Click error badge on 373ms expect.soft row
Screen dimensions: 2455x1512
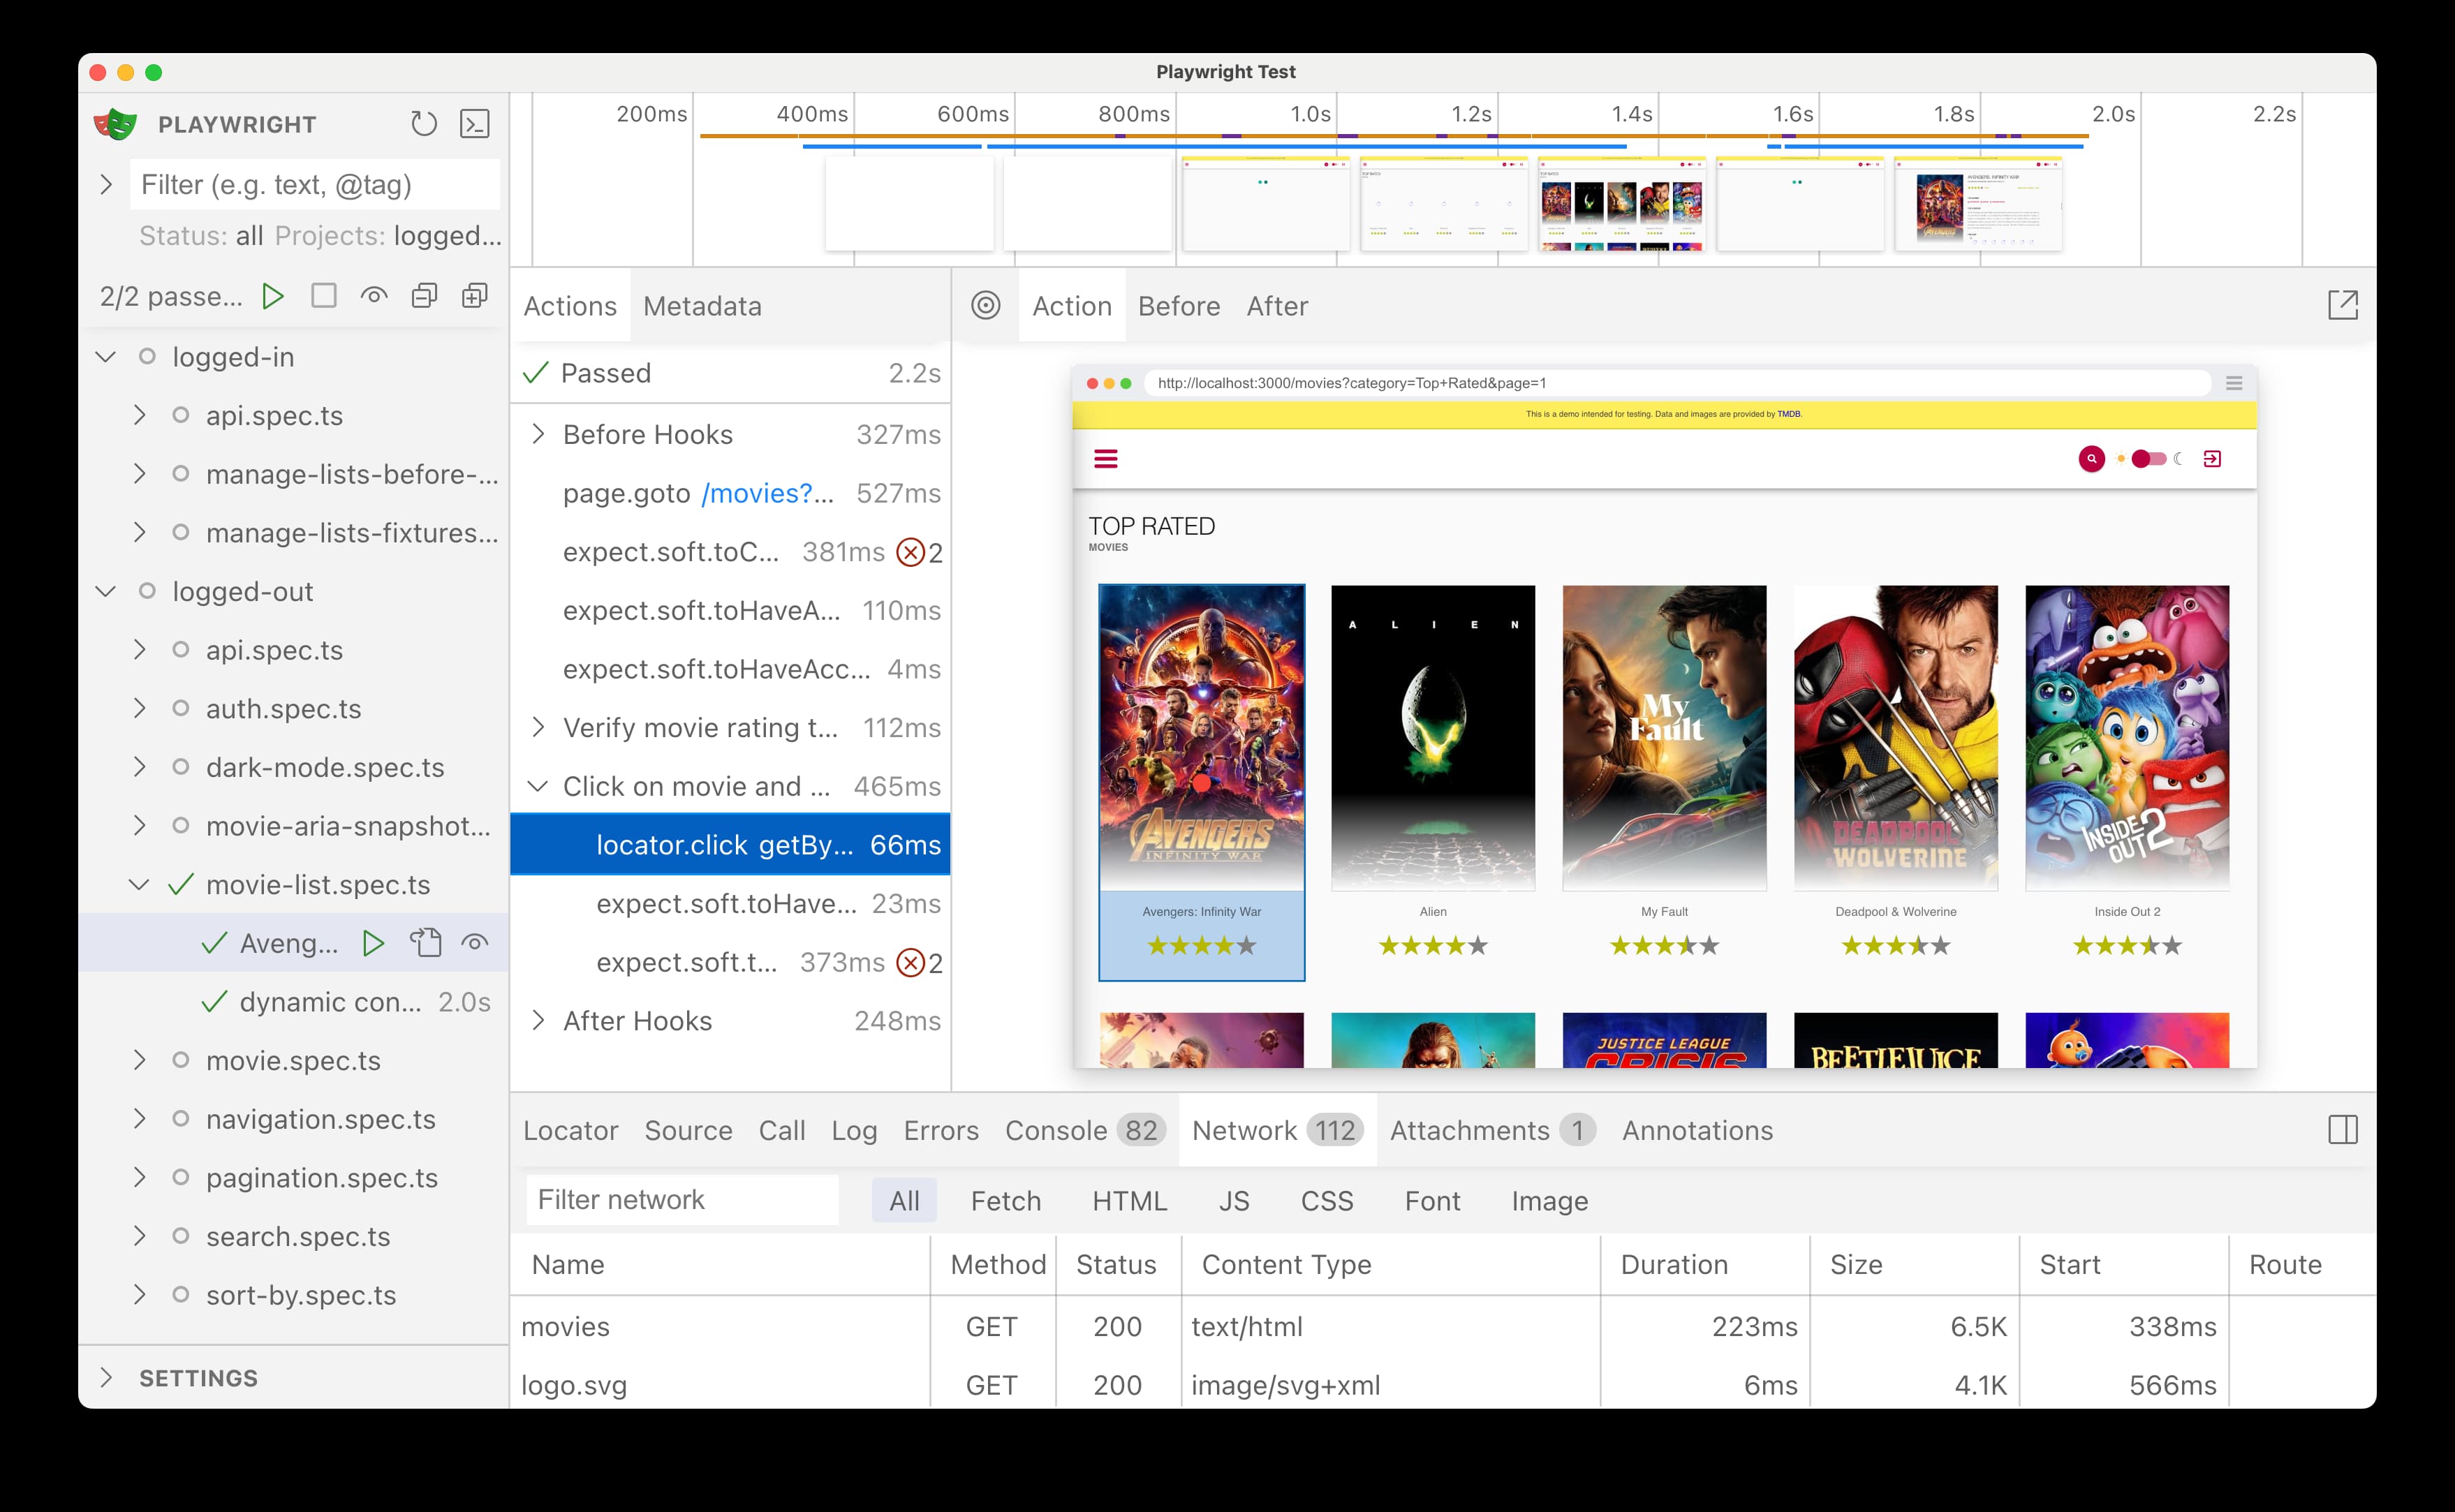coord(919,963)
